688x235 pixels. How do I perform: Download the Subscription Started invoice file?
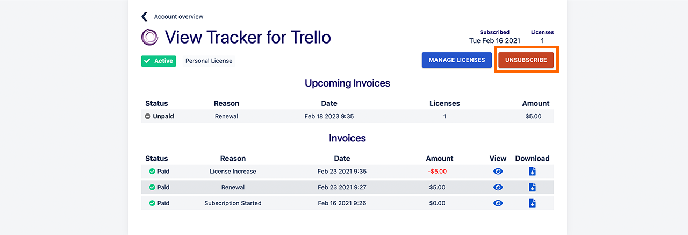pyautogui.click(x=532, y=203)
